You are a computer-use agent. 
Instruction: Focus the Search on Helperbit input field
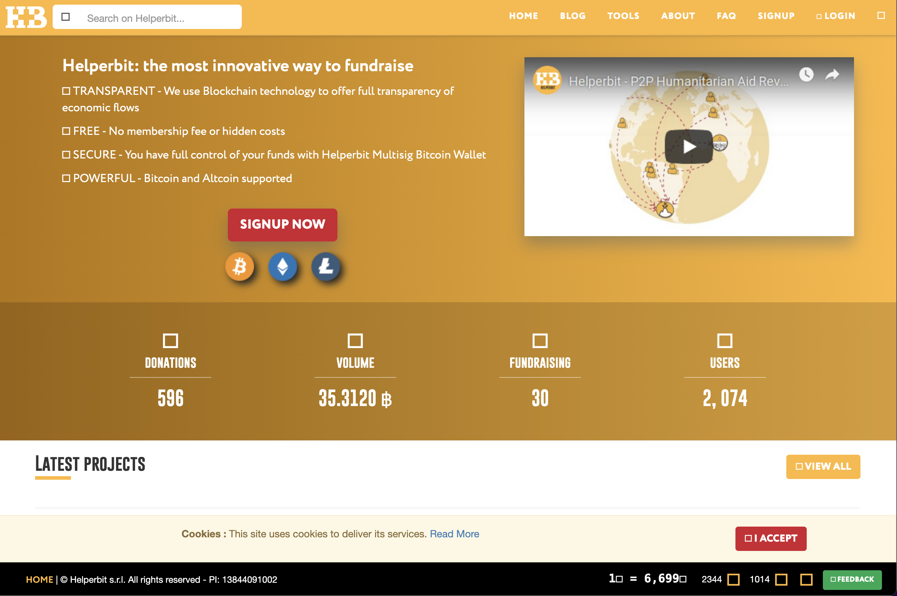pyautogui.click(x=147, y=17)
